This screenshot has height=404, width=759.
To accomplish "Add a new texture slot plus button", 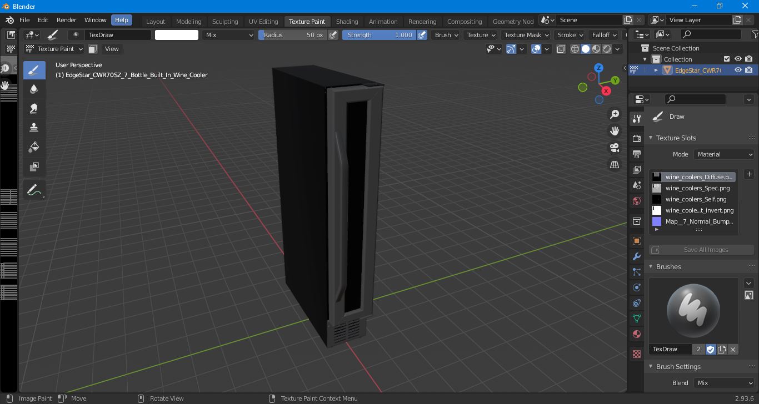I will (749, 174).
